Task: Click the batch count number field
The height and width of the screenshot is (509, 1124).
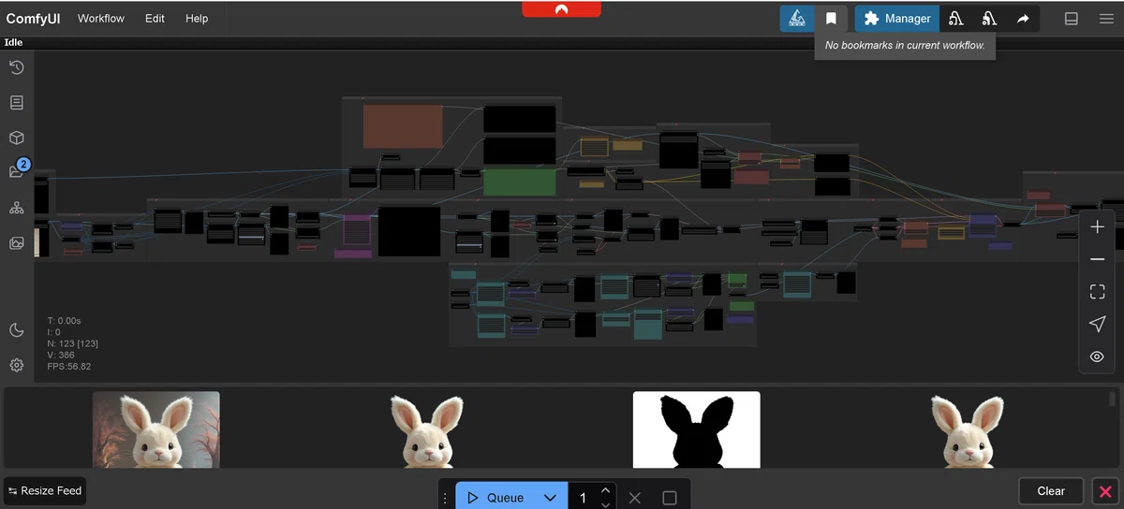Action: [583, 498]
